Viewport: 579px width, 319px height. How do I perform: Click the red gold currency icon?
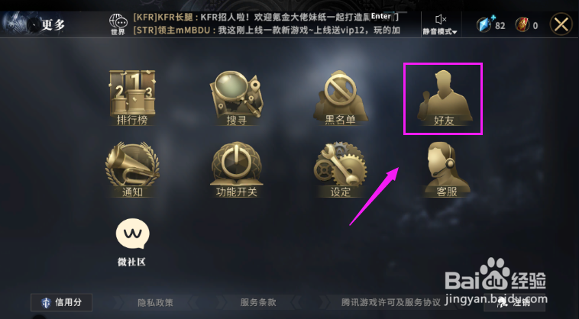coord(522,24)
